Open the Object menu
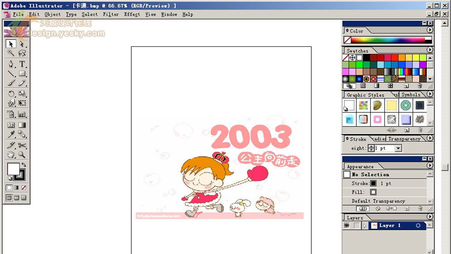 [x=53, y=14]
